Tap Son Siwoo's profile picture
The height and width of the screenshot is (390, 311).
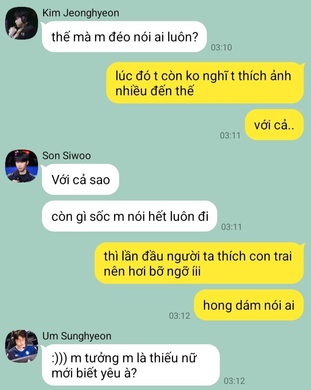click(22, 166)
